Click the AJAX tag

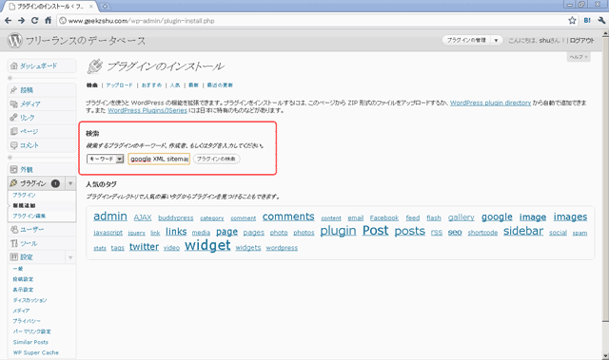pyautogui.click(x=143, y=218)
